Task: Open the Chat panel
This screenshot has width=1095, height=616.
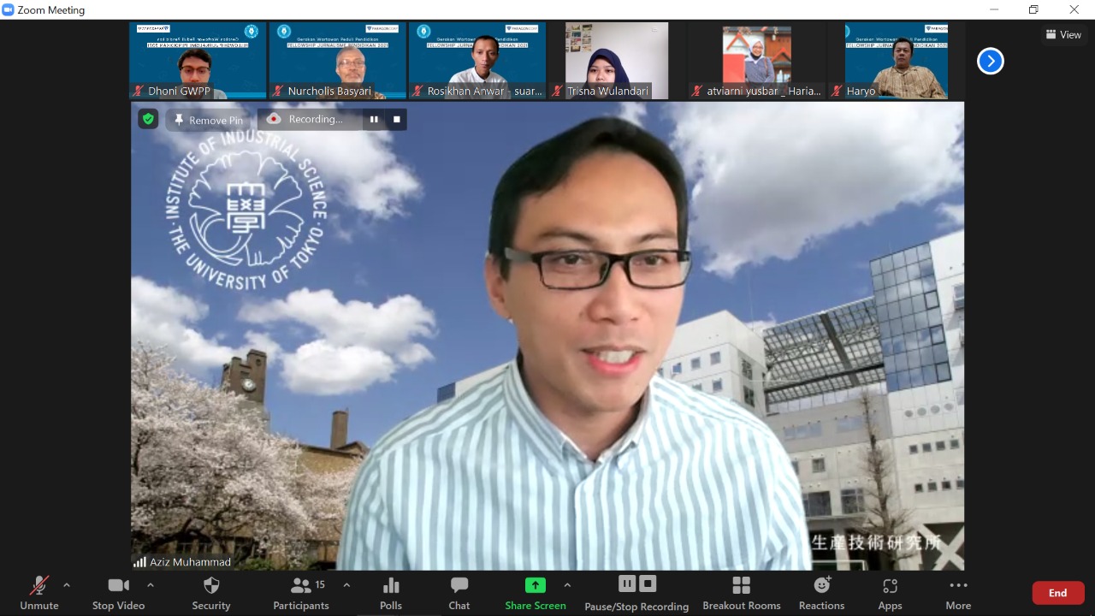Action: 459,592
